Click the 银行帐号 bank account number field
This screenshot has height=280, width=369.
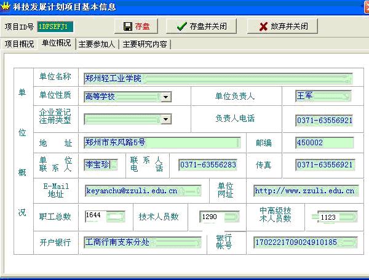[304, 242]
